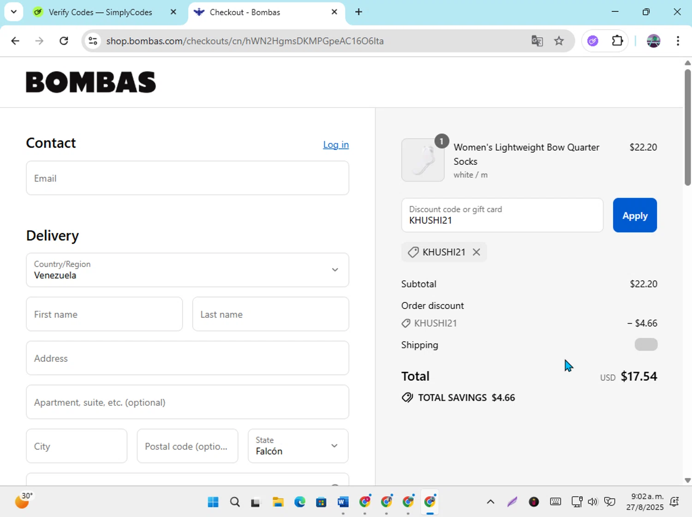Open the volume control in tray

coord(593,502)
